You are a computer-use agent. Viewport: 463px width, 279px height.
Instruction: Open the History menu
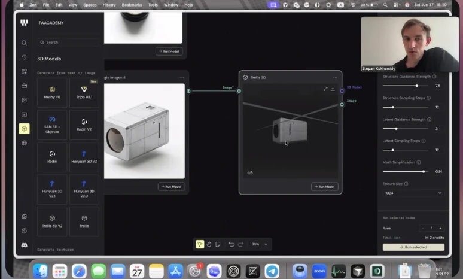pyautogui.click(x=109, y=5)
